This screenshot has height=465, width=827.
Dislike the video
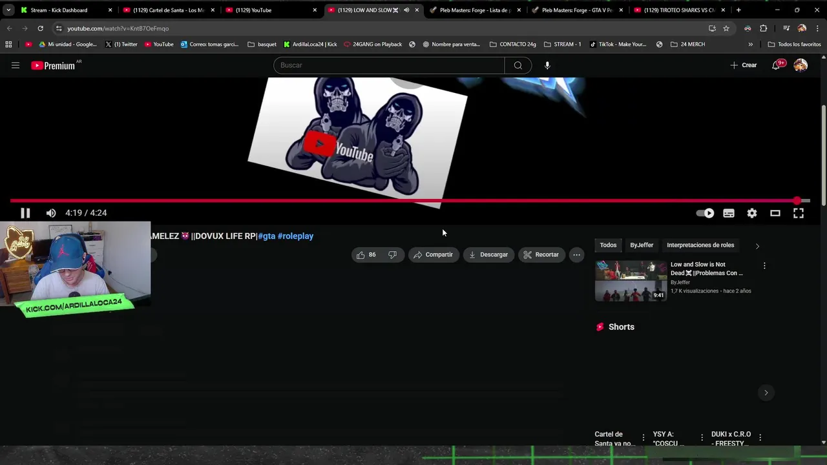click(392, 254)
